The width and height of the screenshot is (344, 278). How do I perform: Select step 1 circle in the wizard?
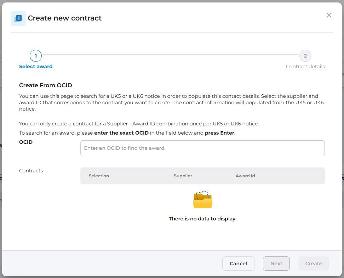(36, 56)
